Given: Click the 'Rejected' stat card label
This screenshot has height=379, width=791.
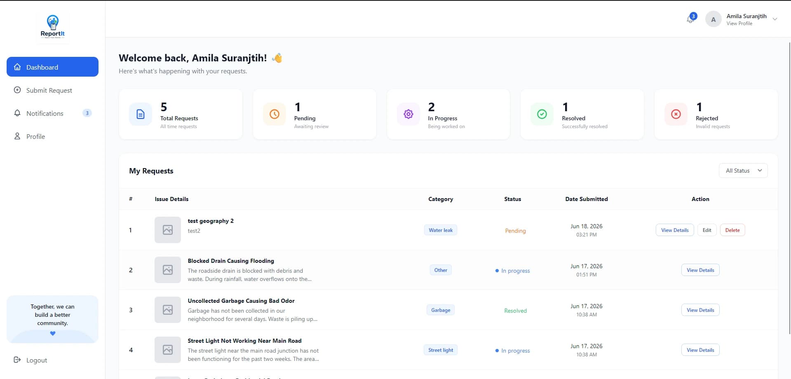Looking at the screenshot, I should coord(707,118).
